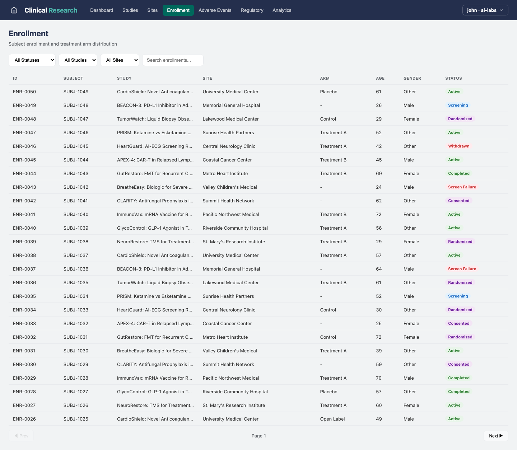Navigate to the Regulatory page
This screenshot has height=450, width=517.
[x=252, y=10]
